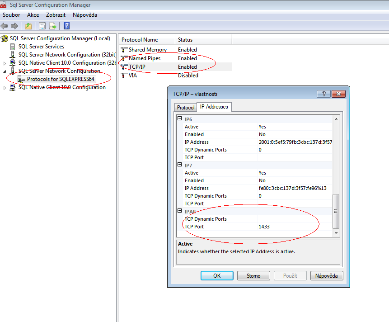
Task: Click the Použít apply button
Action: coord(290,276)
